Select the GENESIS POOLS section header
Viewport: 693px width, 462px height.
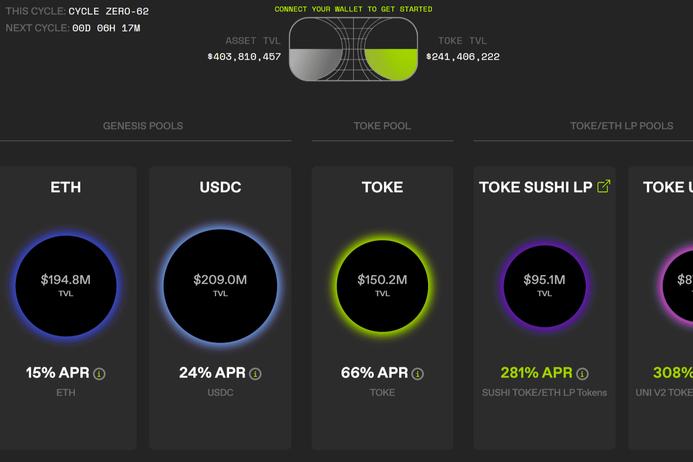pyautogui.click(x=143, y=126)
